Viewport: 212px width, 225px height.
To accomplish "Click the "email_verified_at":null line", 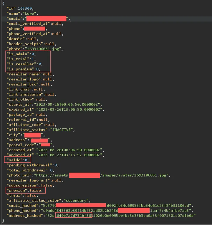I will pyautogui.click(x=35, y=24).
